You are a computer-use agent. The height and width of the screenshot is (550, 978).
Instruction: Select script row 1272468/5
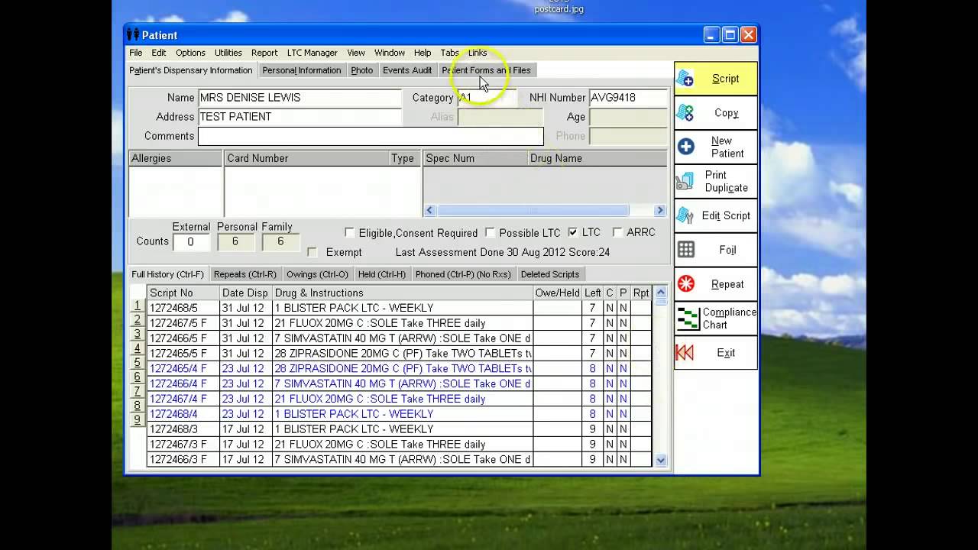click(399, 308)
